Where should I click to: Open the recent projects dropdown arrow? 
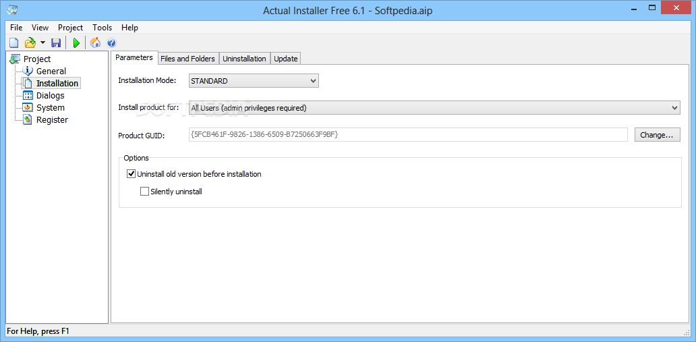click(x=42, y=42)
